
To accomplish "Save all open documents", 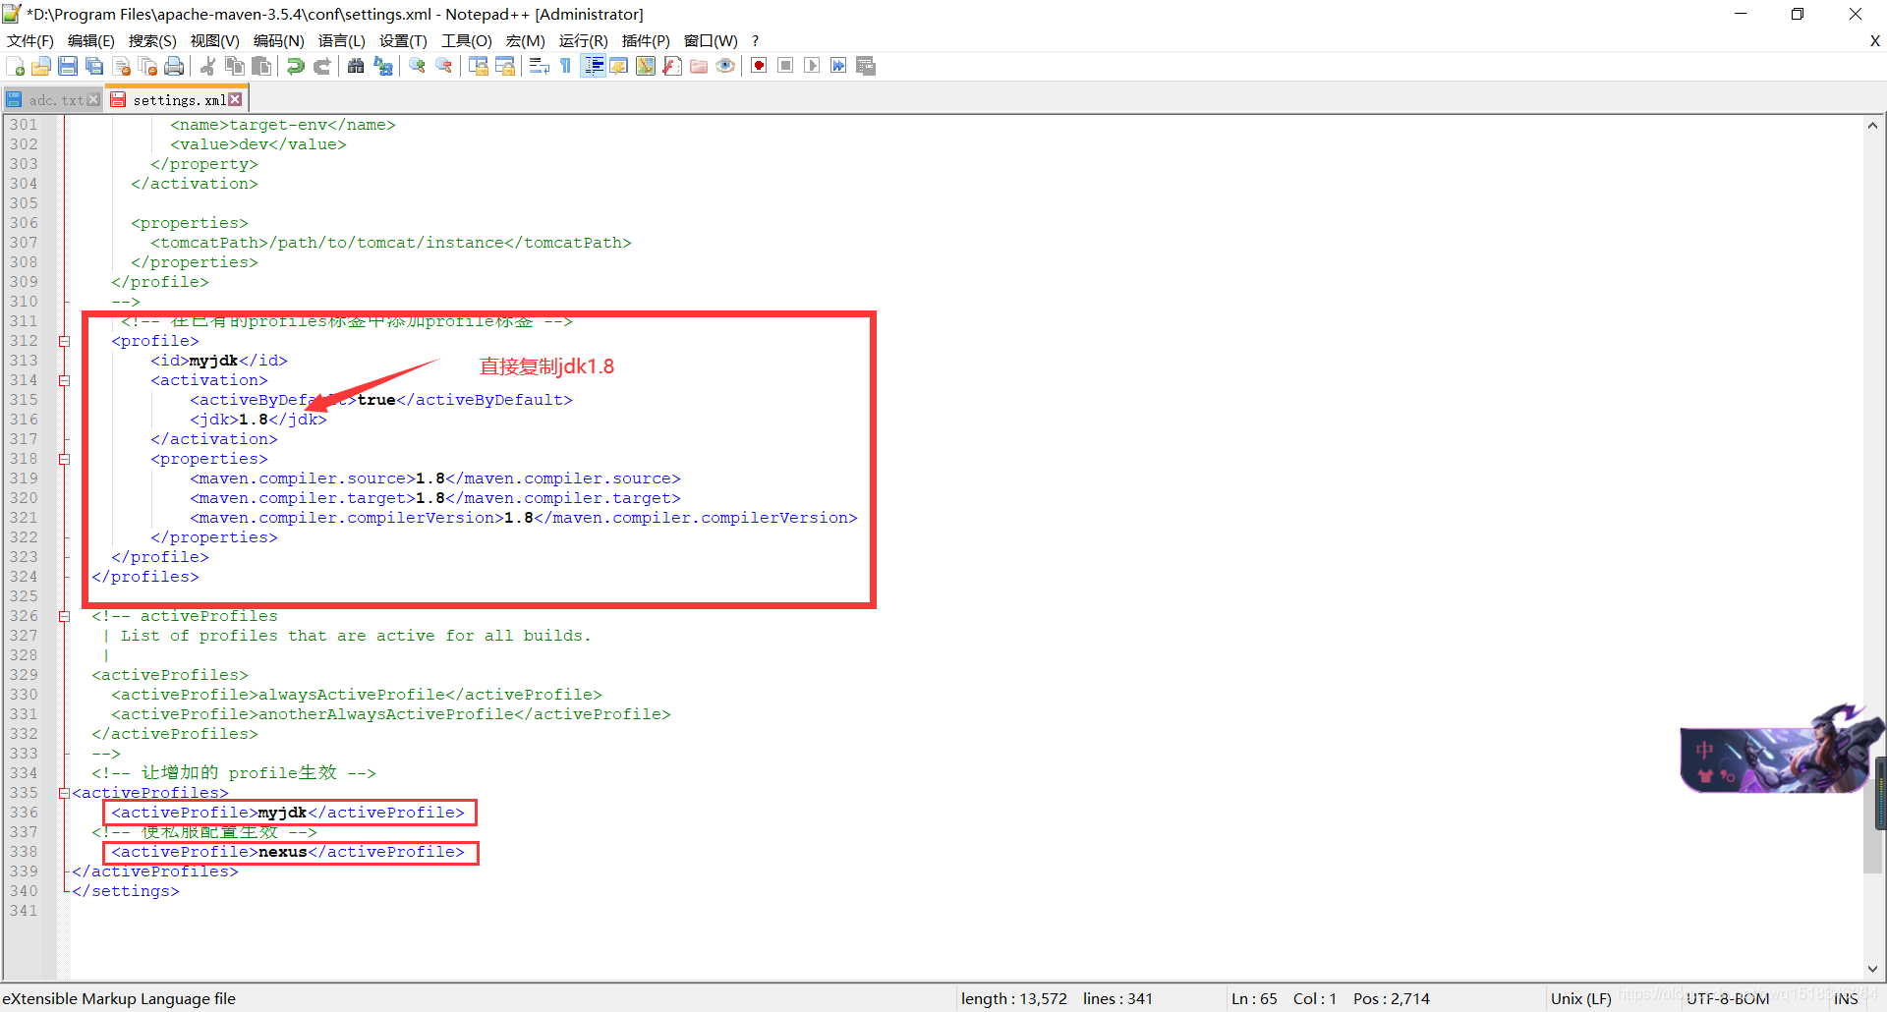I will pyautogui.click(x=94, y=66).
